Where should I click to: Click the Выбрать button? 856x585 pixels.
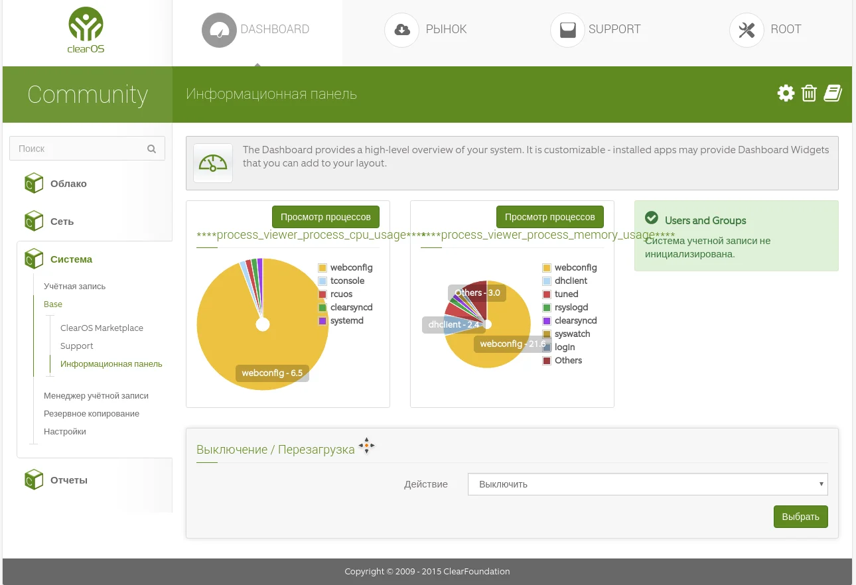coord(801,517)
